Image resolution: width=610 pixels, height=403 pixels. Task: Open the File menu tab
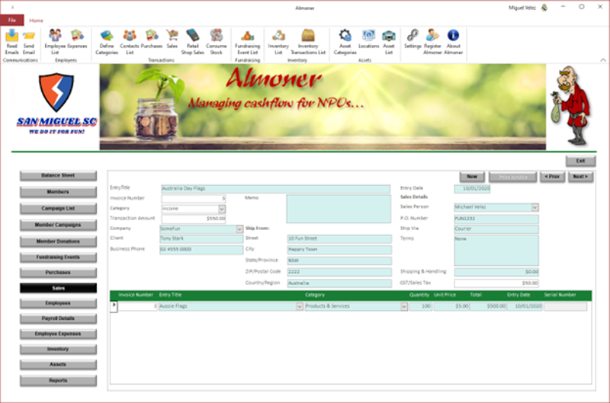click(x=12, y=21)
